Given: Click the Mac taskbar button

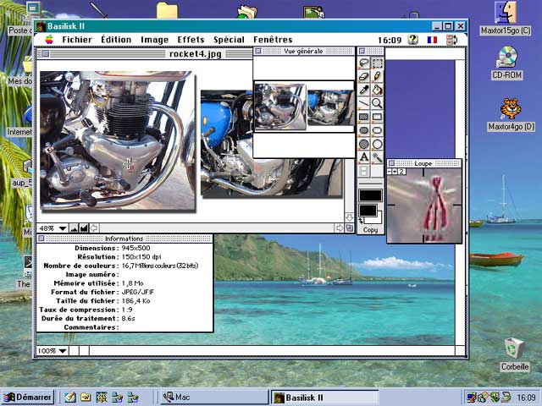Looking at the screenshot, I should [213, 398].
